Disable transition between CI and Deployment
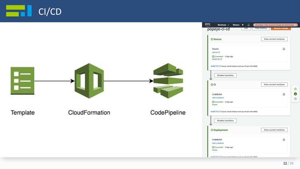 pyautogui.click(x=225, y=121)
